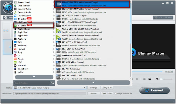Click the H.265/HEVC MKV format icon
Viewport: 176px width, 104px height.
click(58, 11)
